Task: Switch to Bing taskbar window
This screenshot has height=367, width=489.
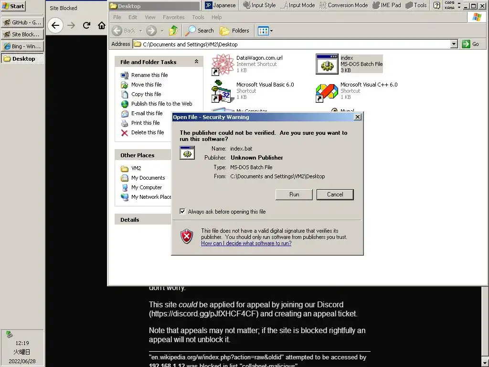Action: pos(22,46)
